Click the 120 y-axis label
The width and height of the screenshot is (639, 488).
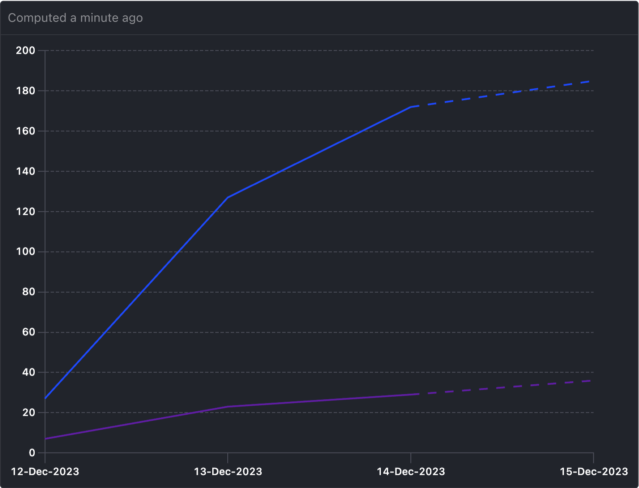26,212
